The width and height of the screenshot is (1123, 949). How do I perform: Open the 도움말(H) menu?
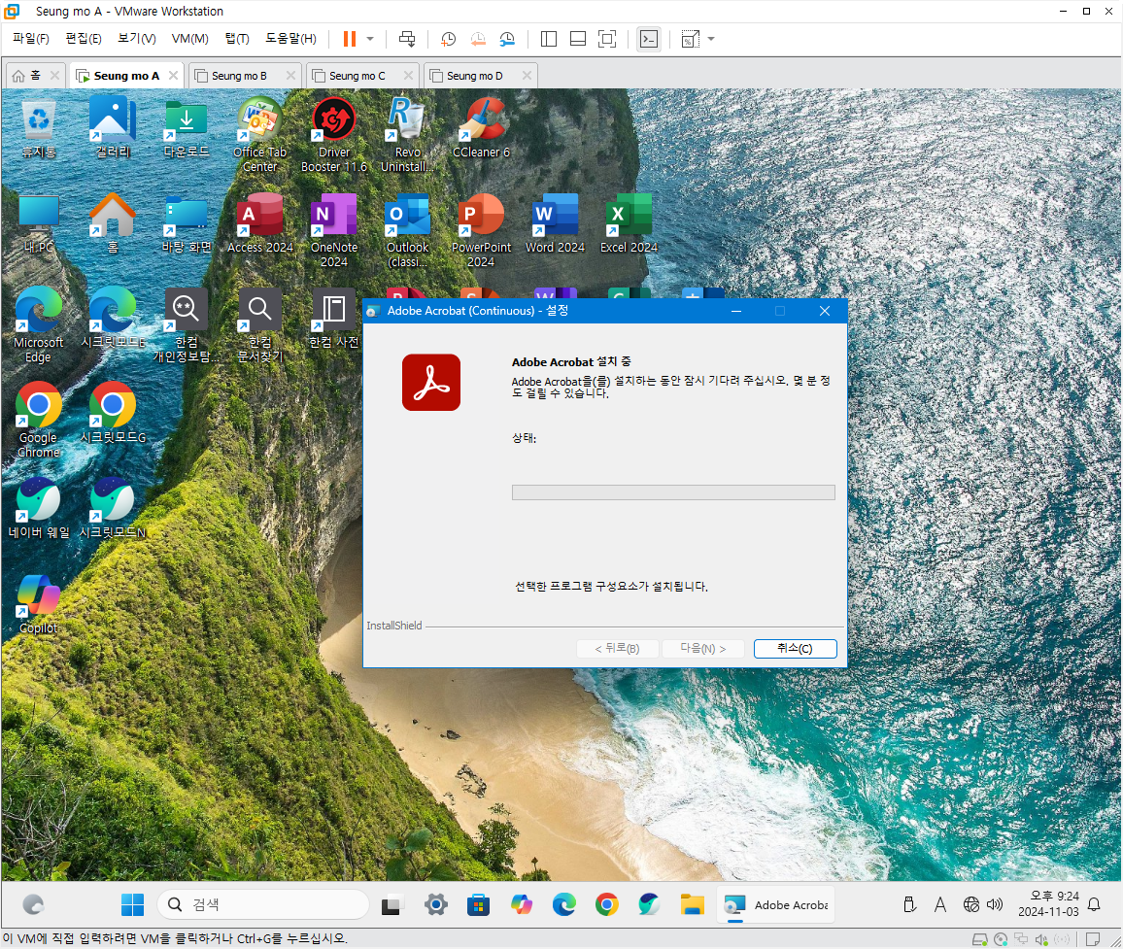click(290, 39)
